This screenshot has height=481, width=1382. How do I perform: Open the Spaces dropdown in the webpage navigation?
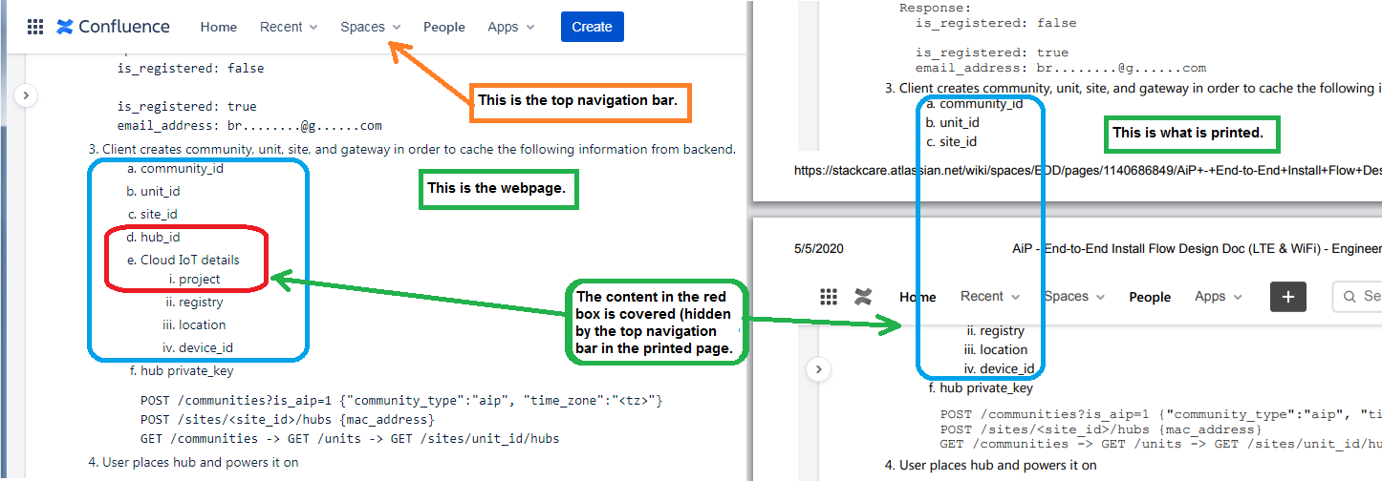371,27
